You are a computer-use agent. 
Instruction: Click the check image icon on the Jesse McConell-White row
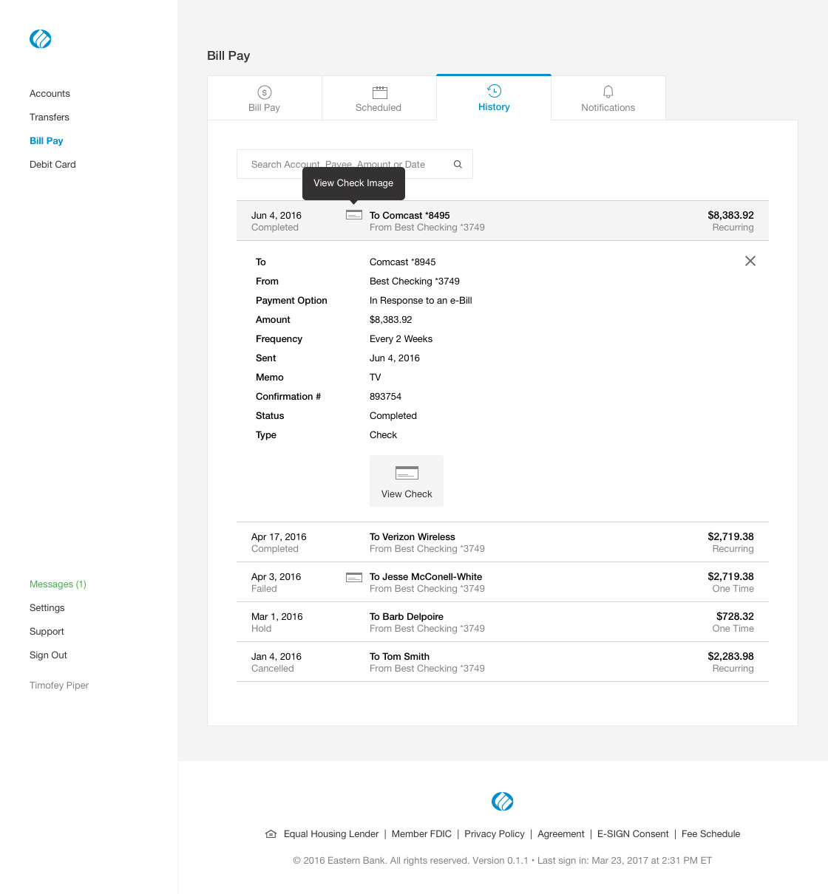point(354,577)
